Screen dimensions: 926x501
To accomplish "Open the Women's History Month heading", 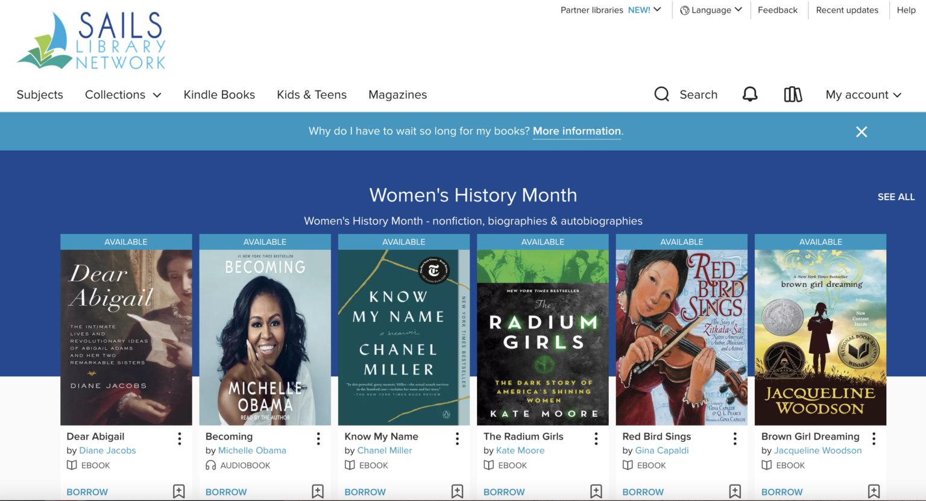I will pyautogui.click(x=473, y=195).
